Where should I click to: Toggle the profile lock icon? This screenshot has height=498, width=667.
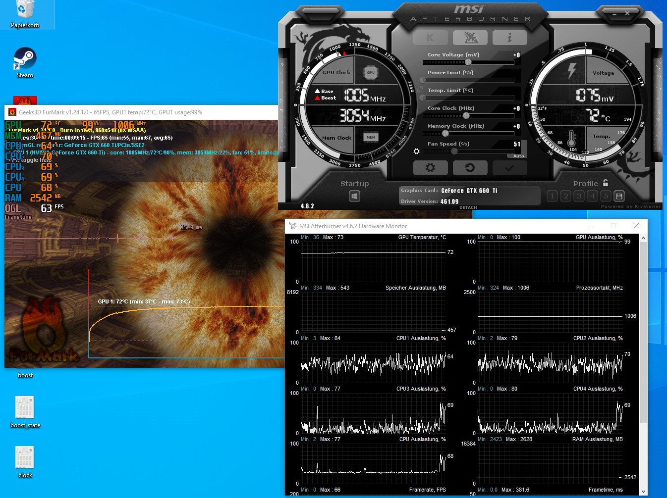point(606,183)
